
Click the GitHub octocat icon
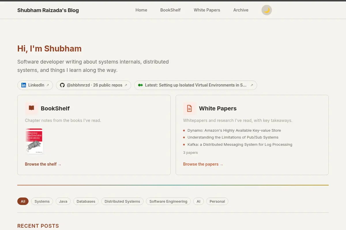pyautogui.click(x=62, y=85)
